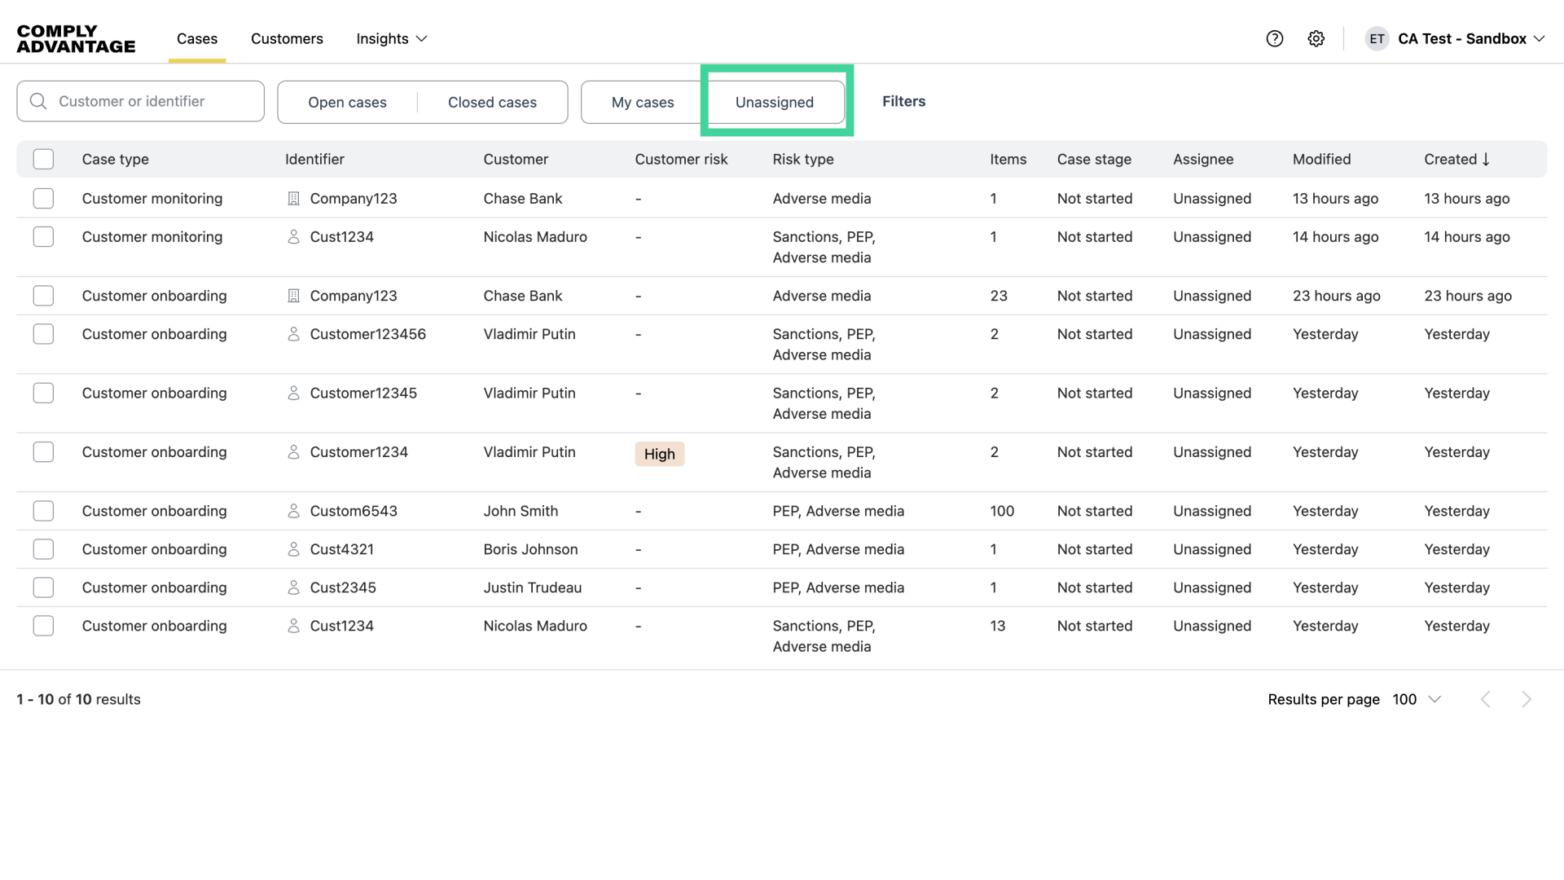The width and height of the screenshot is (1564, 880).
Task: Show the Closed cases tab
Action: [492, 102]
